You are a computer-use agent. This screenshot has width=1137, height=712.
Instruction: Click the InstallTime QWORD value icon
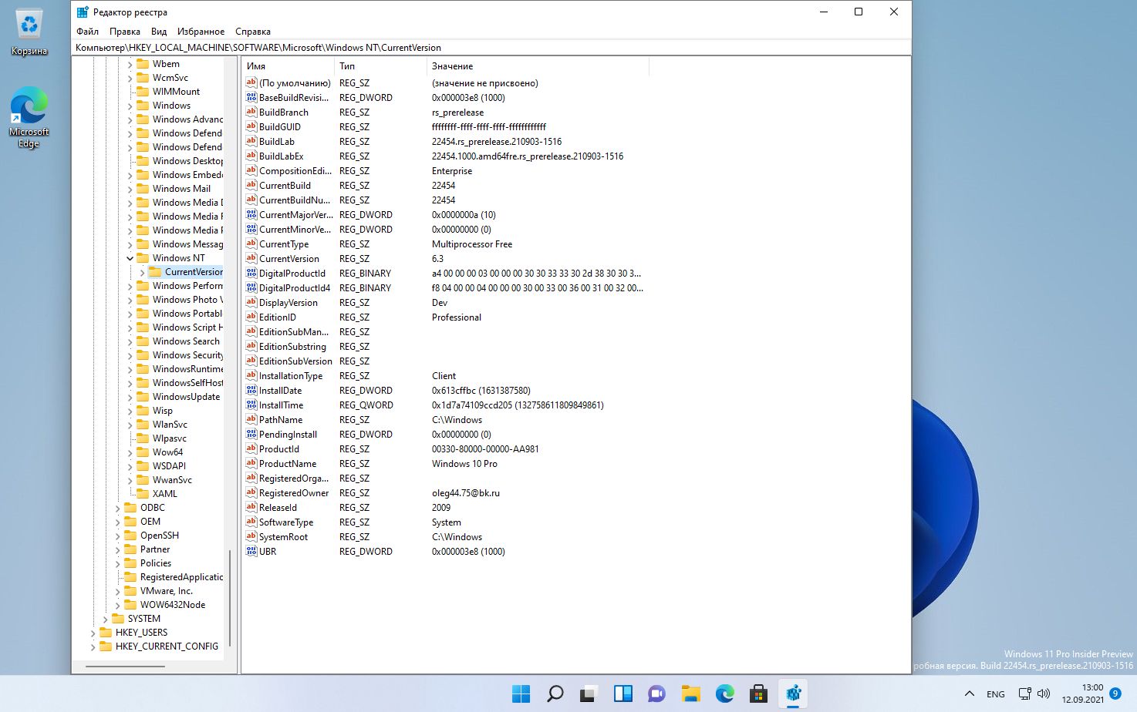tap(251, 405)
